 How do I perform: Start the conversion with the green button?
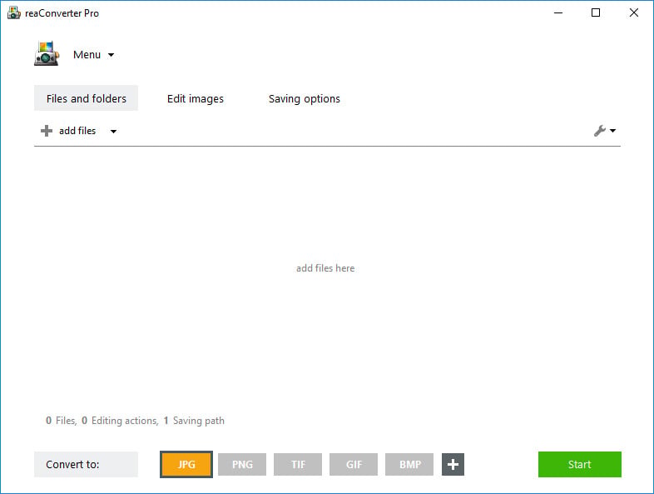[580, 464]
